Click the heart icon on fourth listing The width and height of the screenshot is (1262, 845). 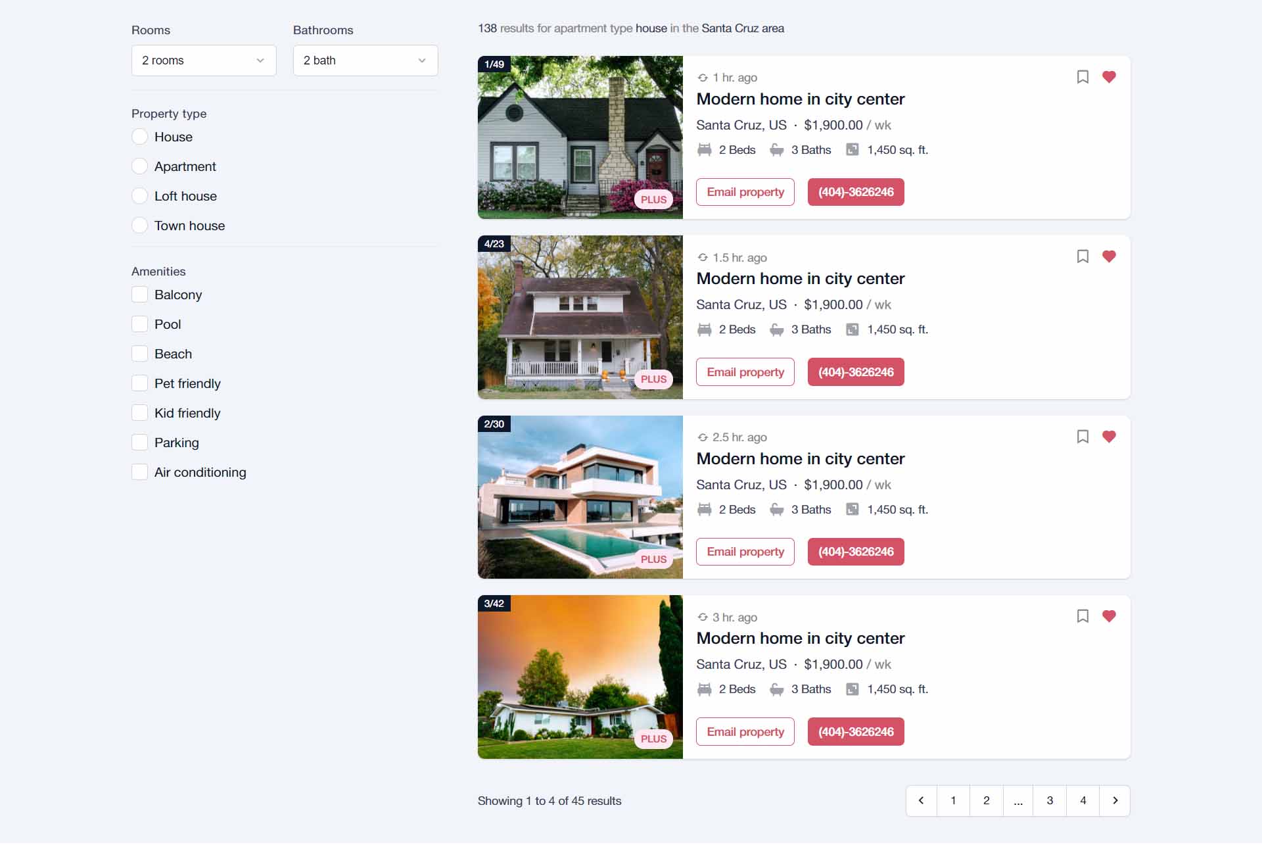coord(1110,616)
